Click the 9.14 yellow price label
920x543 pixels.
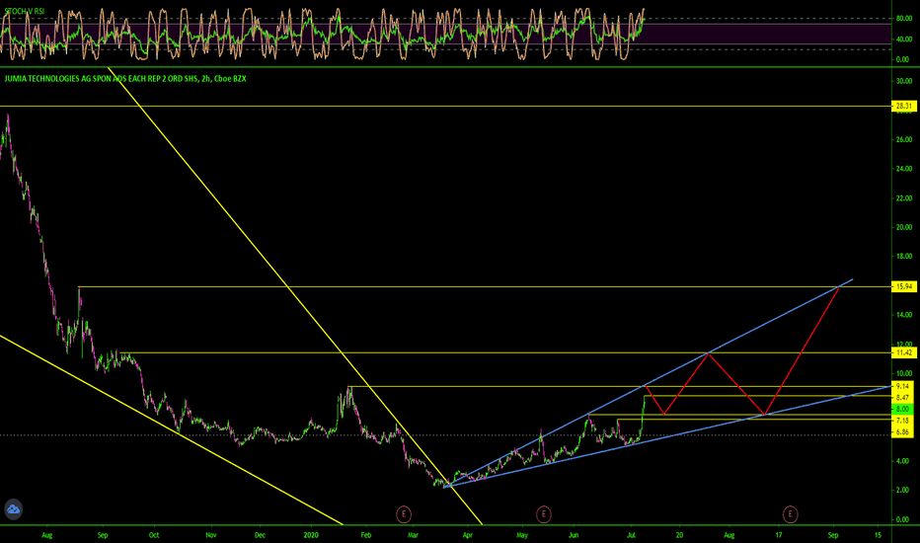(x=903, y=386)
